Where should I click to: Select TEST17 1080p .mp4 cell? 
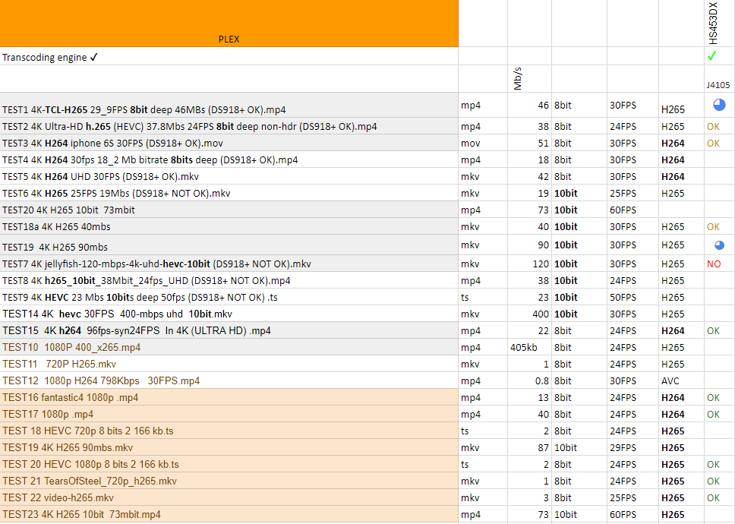click(x=229, y=414)
